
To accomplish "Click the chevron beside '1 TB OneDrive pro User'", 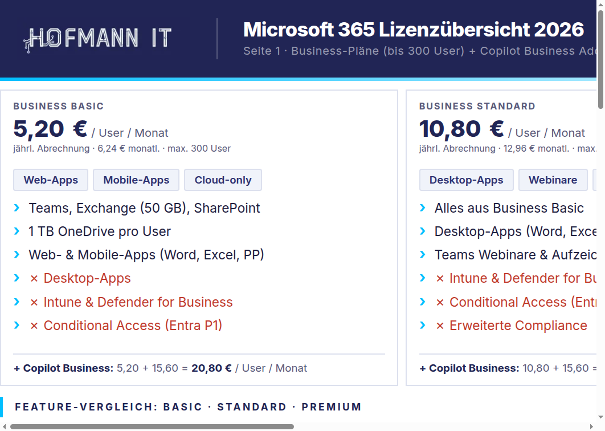I will coord(17,231).
